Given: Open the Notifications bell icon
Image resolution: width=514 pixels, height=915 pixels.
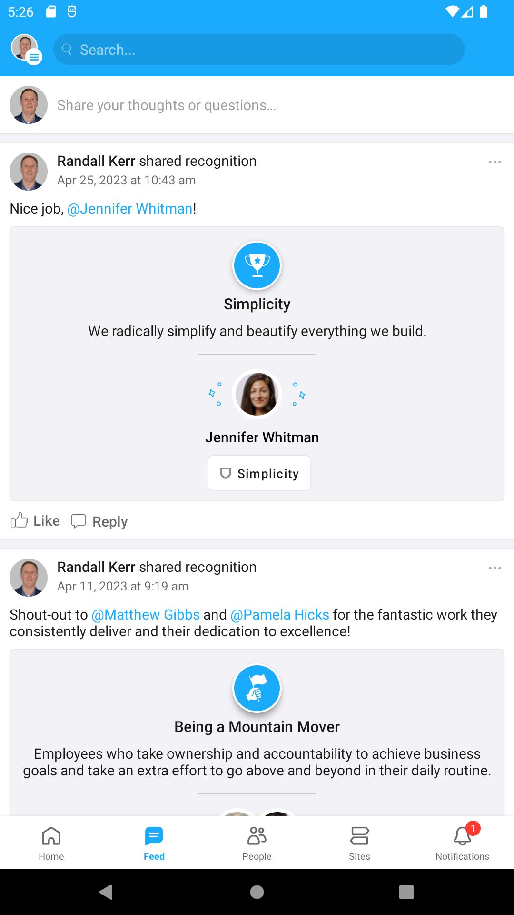Looking at the screenshot, I should (462, 836).
